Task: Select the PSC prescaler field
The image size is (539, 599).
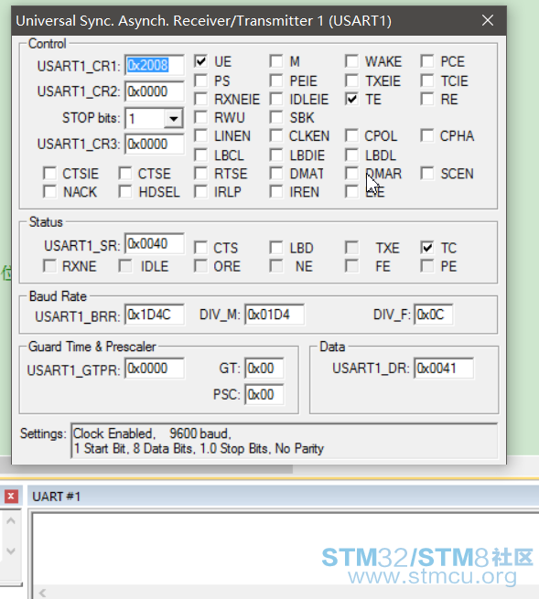Action: coord(264,394)
